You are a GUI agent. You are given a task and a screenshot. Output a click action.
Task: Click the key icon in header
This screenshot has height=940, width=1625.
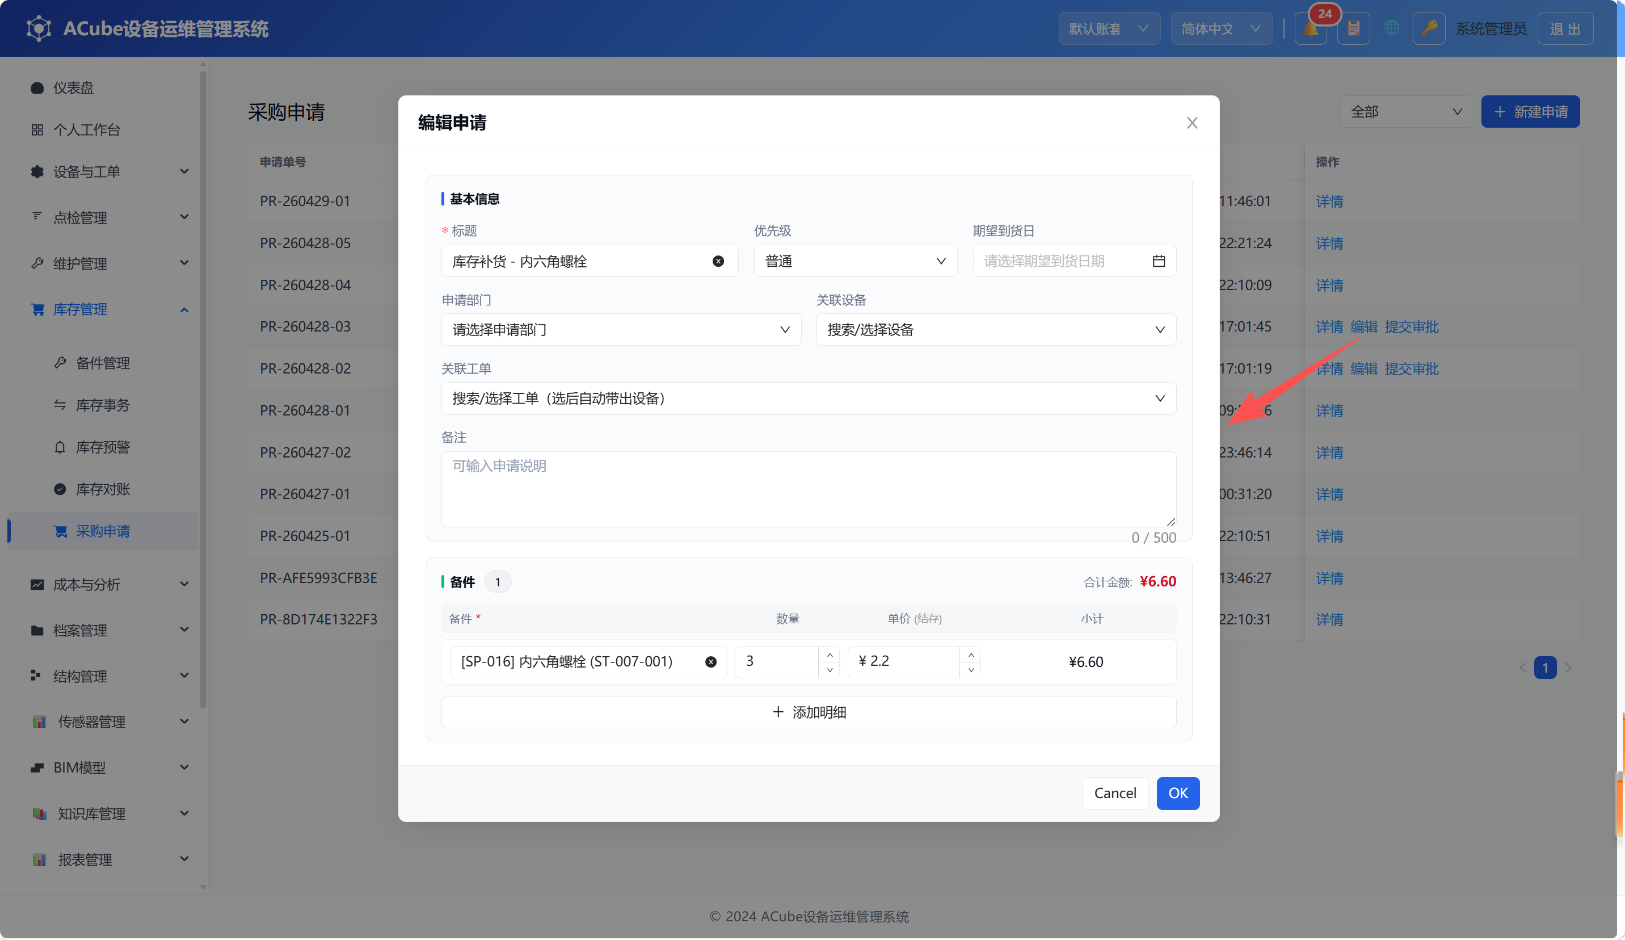coord(1429,29)
